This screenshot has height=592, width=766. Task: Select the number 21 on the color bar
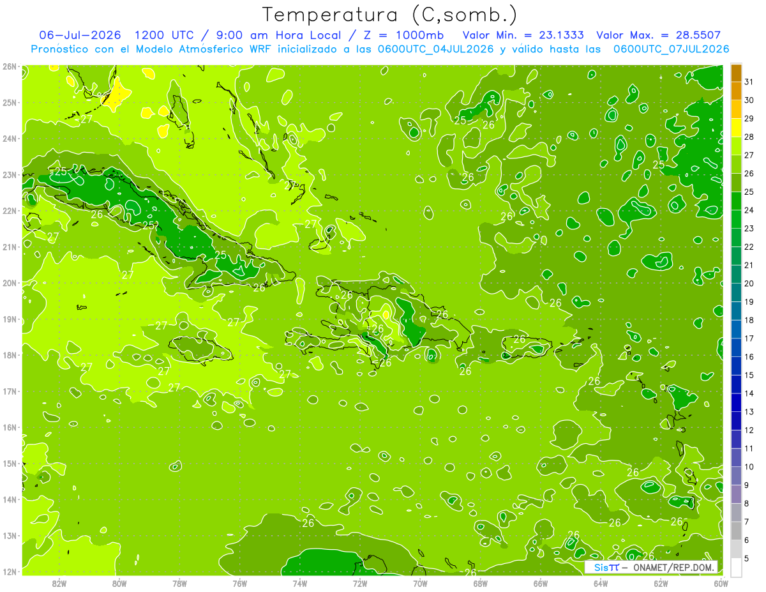[x=749, y=265]
